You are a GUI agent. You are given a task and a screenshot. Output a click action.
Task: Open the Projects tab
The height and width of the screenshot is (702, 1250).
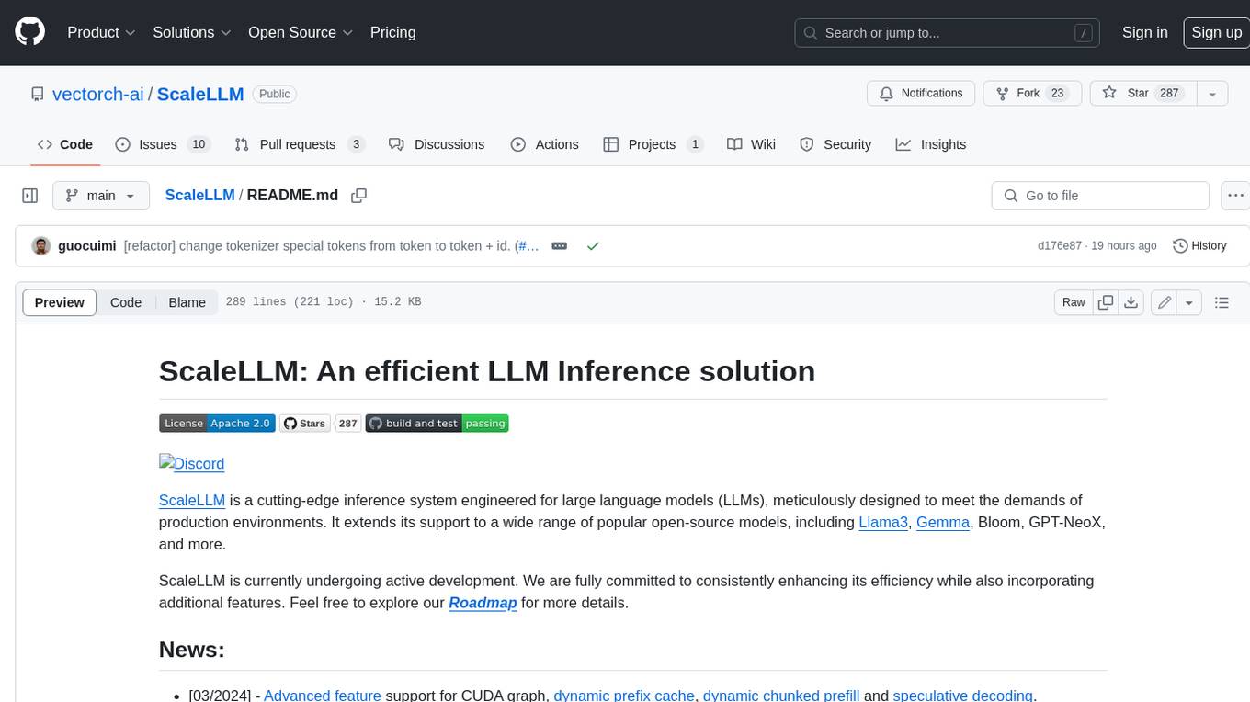coord(653,144)
